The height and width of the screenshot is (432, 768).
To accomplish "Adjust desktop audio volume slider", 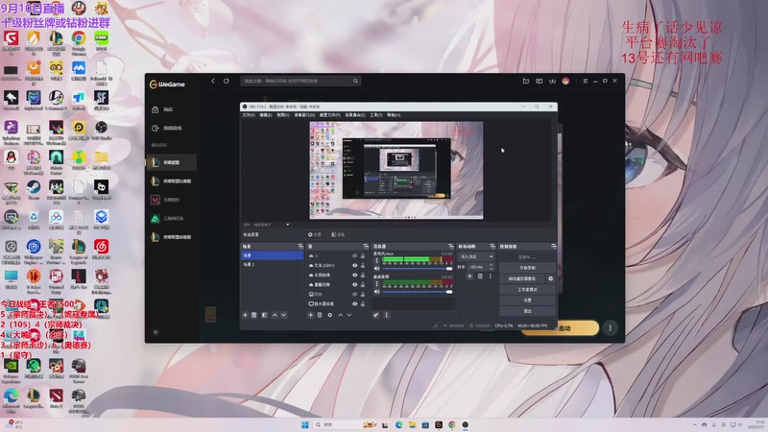I will (x=417, y=292).
